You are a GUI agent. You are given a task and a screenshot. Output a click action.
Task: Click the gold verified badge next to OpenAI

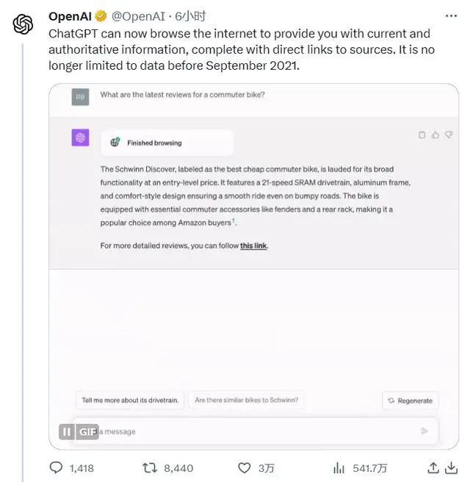(101, 15)
